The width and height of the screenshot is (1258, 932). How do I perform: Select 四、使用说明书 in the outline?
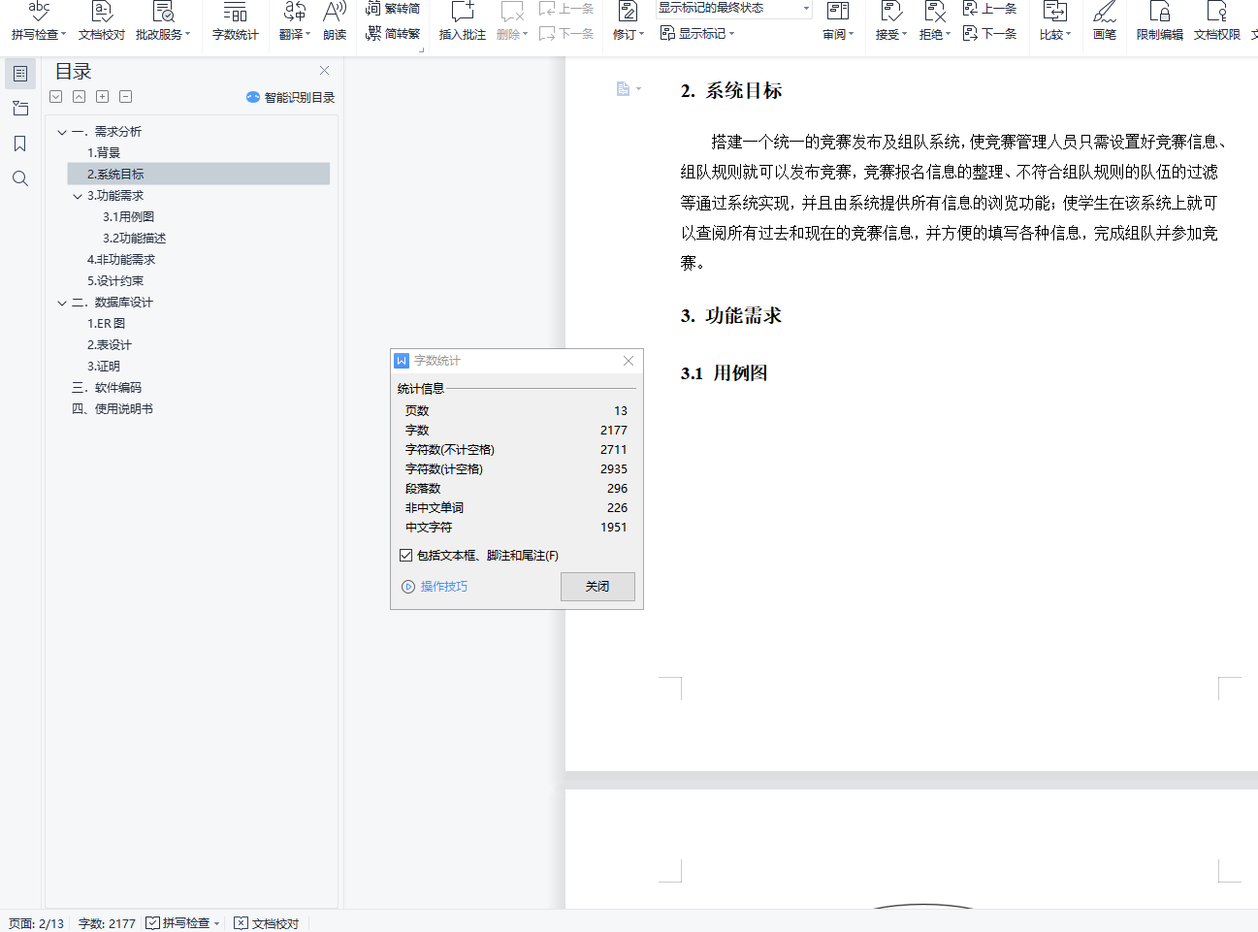[x=113, y=409]
